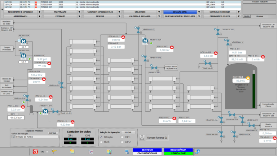Expand Diagnóstico de Rede dropdown arrow

coord(239,16)
